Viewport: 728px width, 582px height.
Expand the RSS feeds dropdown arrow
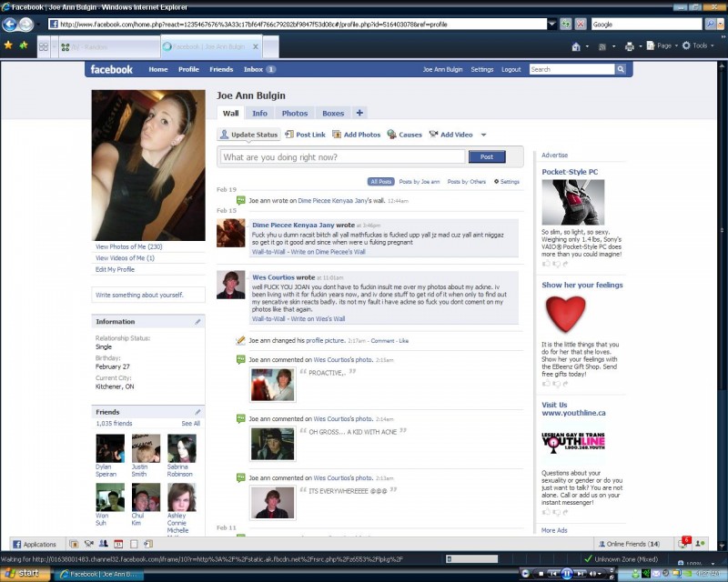tap(613, 47)
